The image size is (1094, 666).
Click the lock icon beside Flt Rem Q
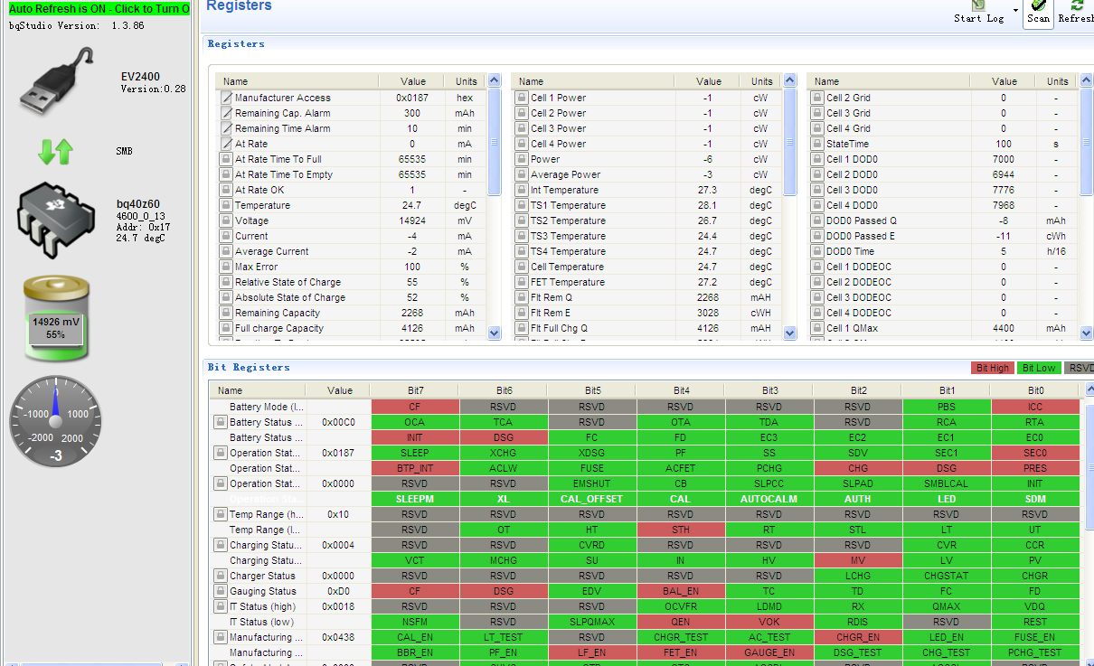coord(522,297)
